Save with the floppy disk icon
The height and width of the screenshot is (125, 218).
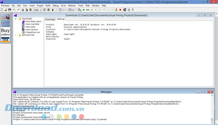[10, 10]
